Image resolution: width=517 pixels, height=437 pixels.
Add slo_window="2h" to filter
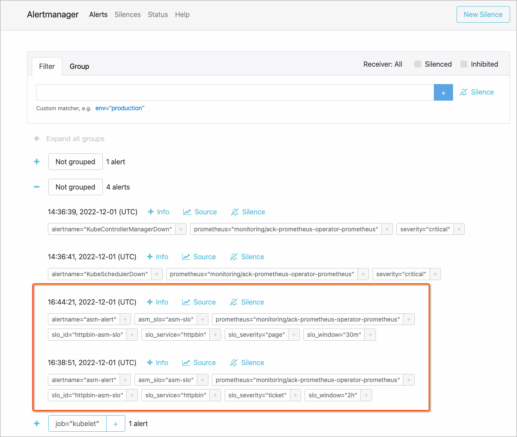point(366,395)
